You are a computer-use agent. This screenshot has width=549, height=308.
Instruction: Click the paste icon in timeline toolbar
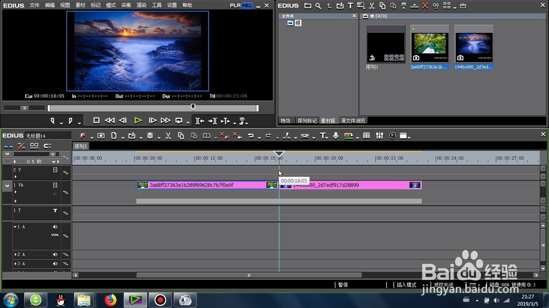(x=194, y=136)
